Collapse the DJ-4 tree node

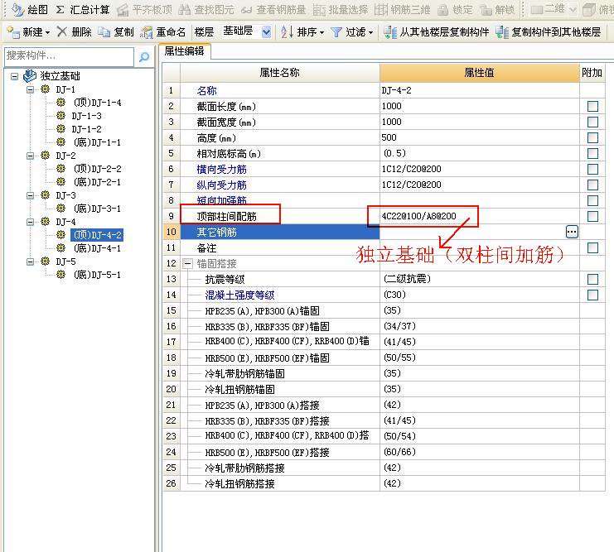(30, 222)
